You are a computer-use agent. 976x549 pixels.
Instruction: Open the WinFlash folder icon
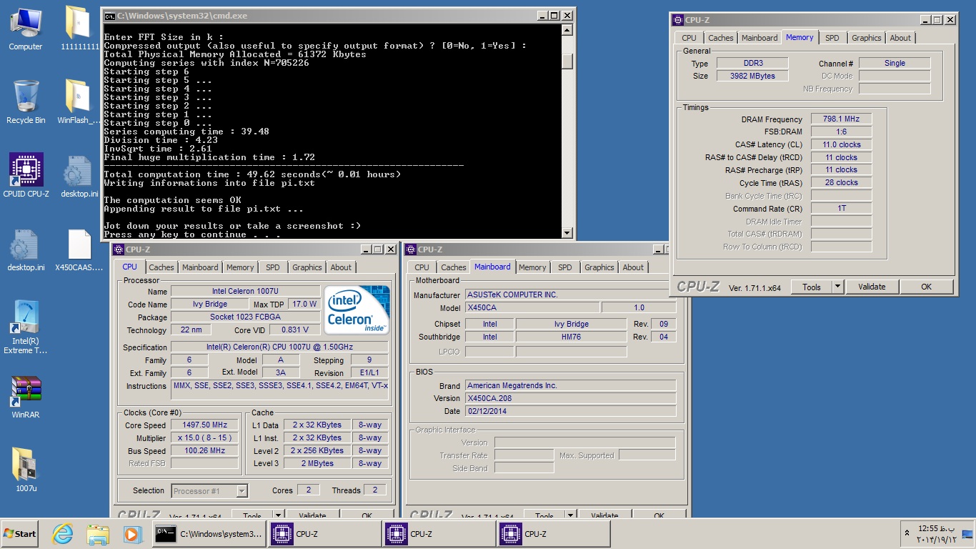pos(79,102)
